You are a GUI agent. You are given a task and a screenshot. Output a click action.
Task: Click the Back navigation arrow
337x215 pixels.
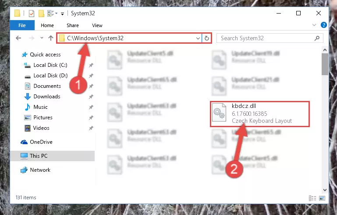[x=18, y=38]
